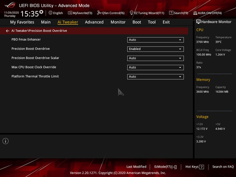
Task: Go back using the left arrow icon
Action: pyautogui.click(x=7, y=31)
